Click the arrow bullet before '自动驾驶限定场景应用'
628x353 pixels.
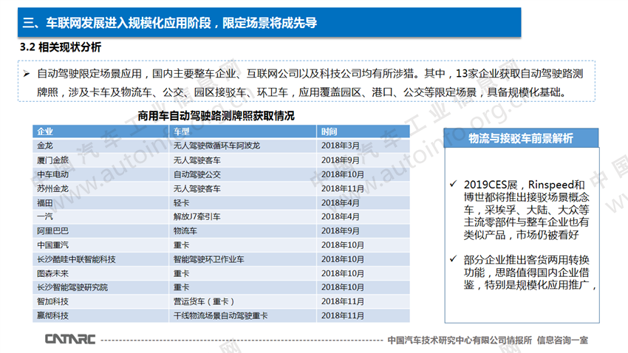(27, 74)
